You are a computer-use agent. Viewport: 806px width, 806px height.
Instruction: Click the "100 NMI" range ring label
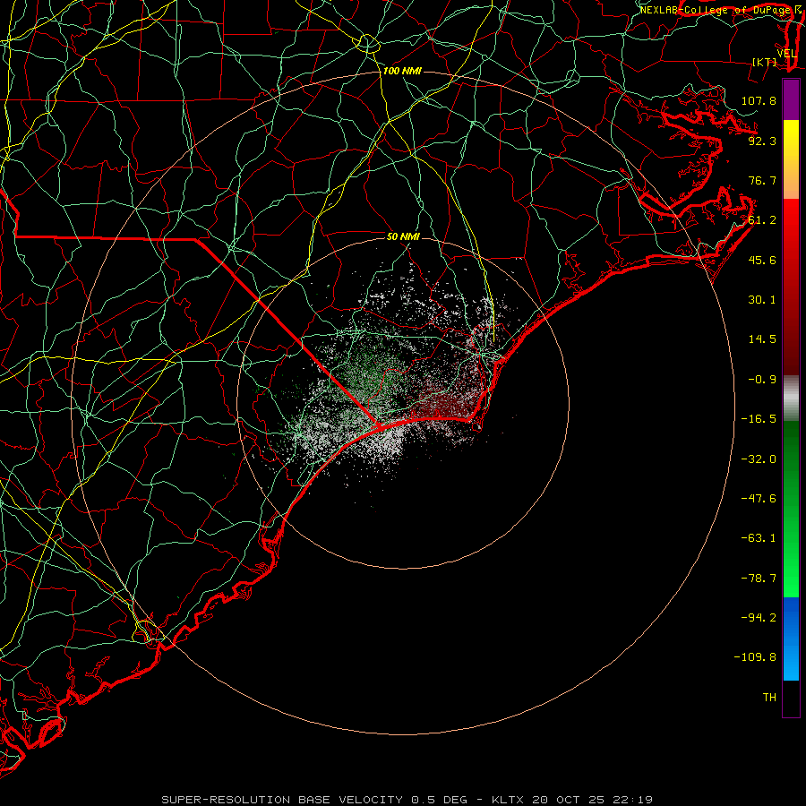402,71
